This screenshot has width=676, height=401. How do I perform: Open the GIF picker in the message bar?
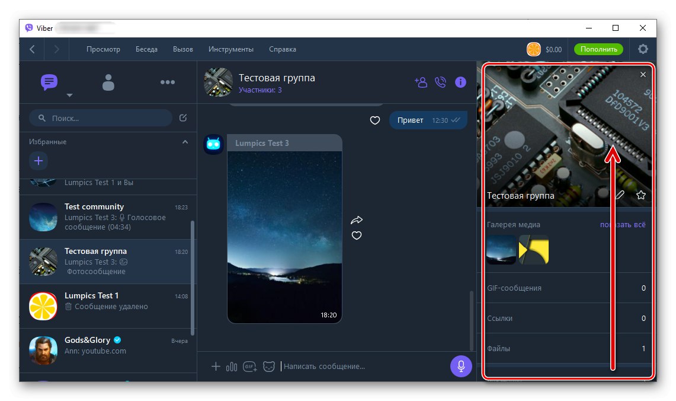pos(249,367)
